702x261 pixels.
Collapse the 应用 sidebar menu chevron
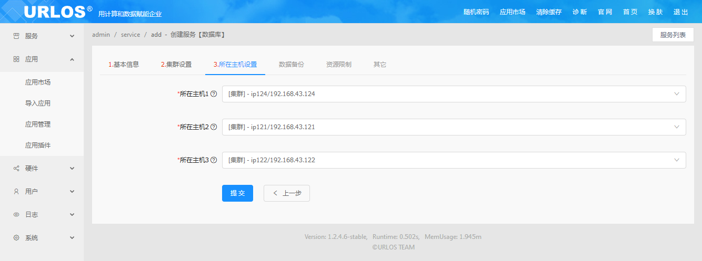(72, 59)
